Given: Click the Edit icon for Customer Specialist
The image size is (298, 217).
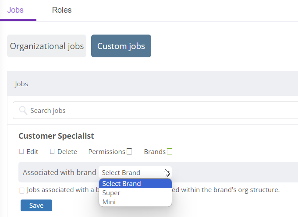Looking at the screenshot, I should coord(21,151).
